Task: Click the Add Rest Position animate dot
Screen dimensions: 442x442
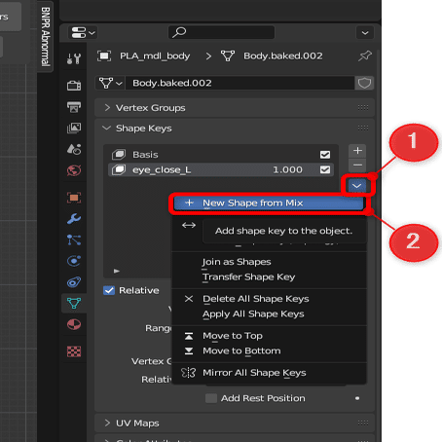Action: click(357, 398)
